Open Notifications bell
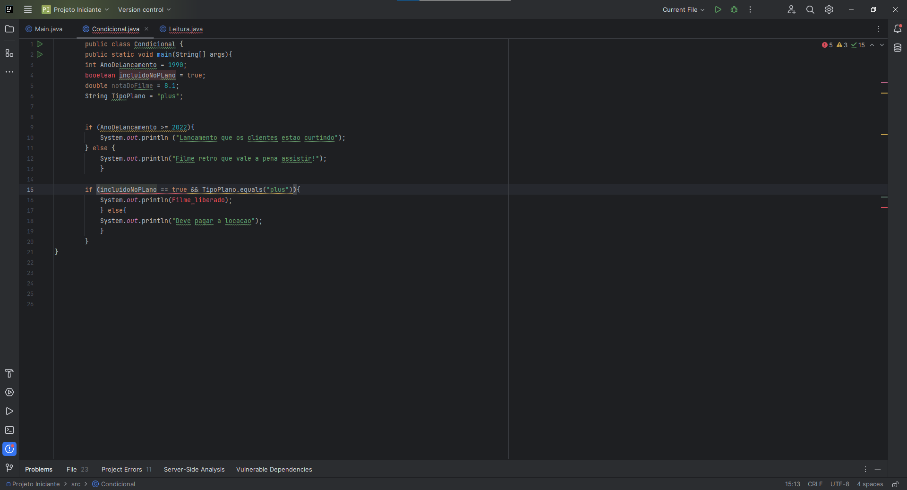The width and height of the screenshot is (907, 490). [898, 29]
